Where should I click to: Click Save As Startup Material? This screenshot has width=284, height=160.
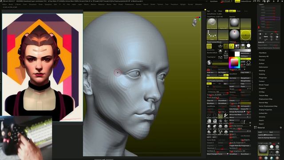pos(268,138)
